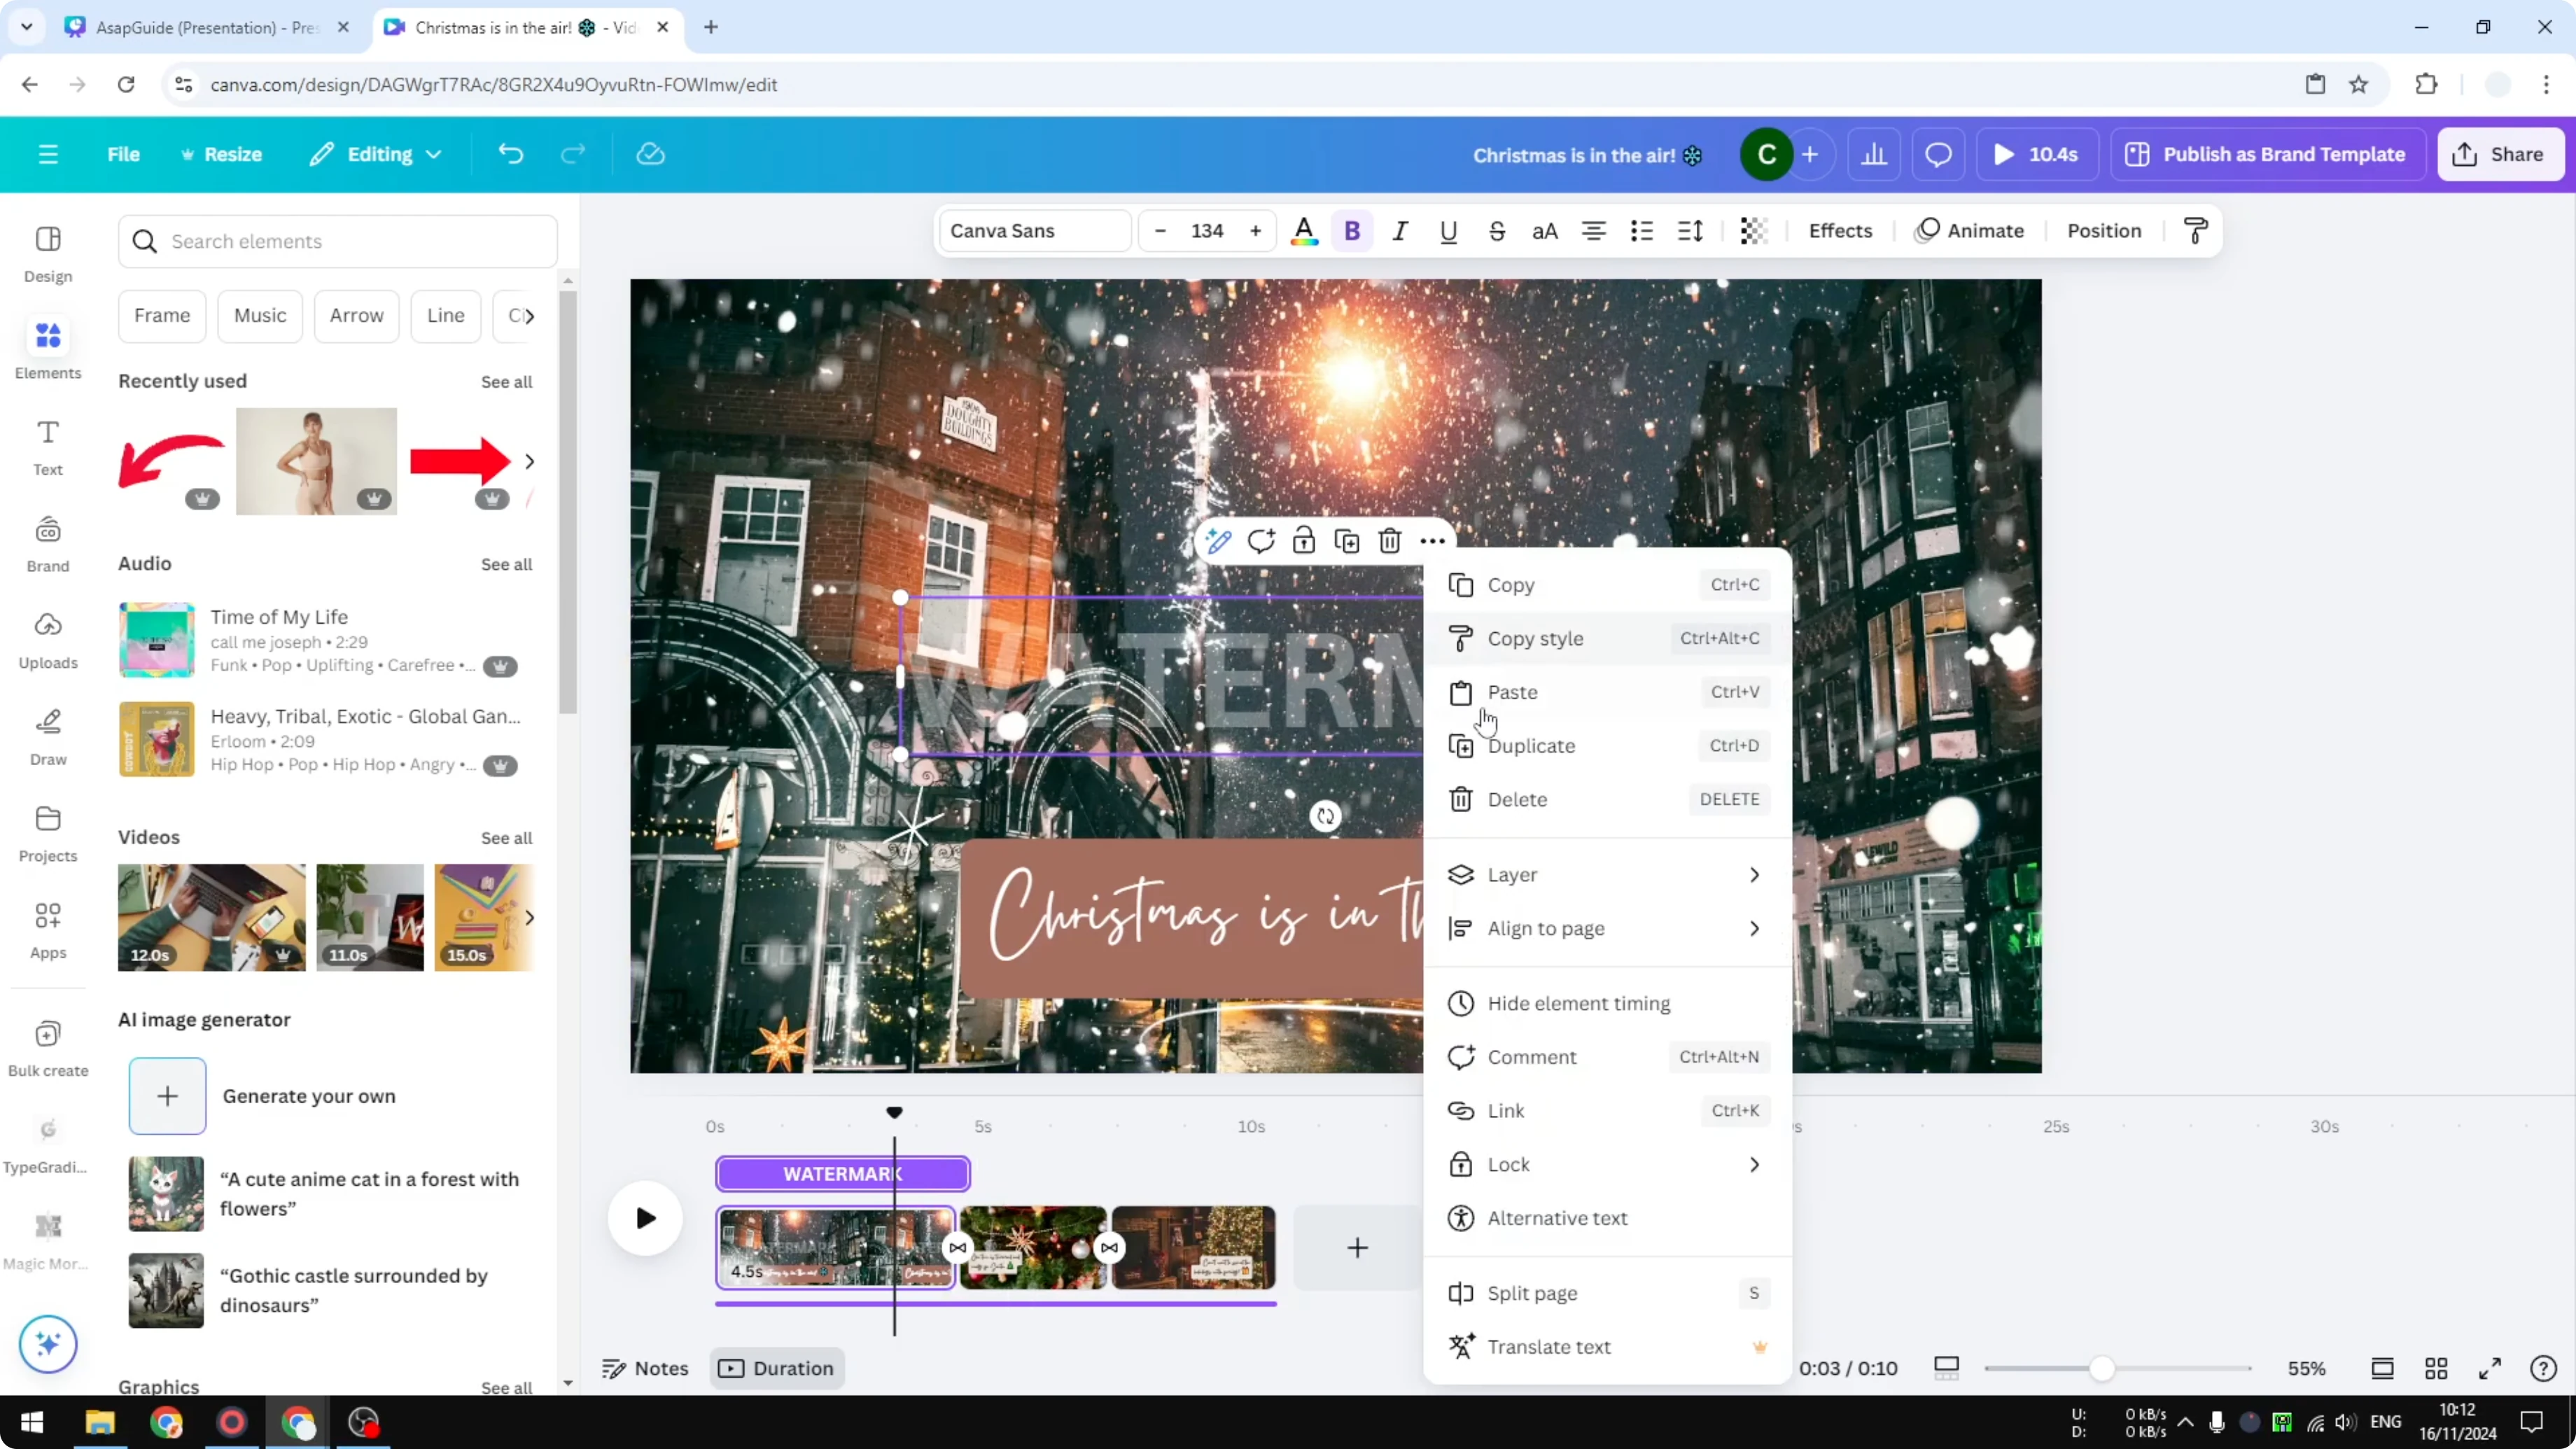Click the Magic Edit wand icon above the selection
The height and width of the screenshot is (1449, 2576).
[1218, 540]
